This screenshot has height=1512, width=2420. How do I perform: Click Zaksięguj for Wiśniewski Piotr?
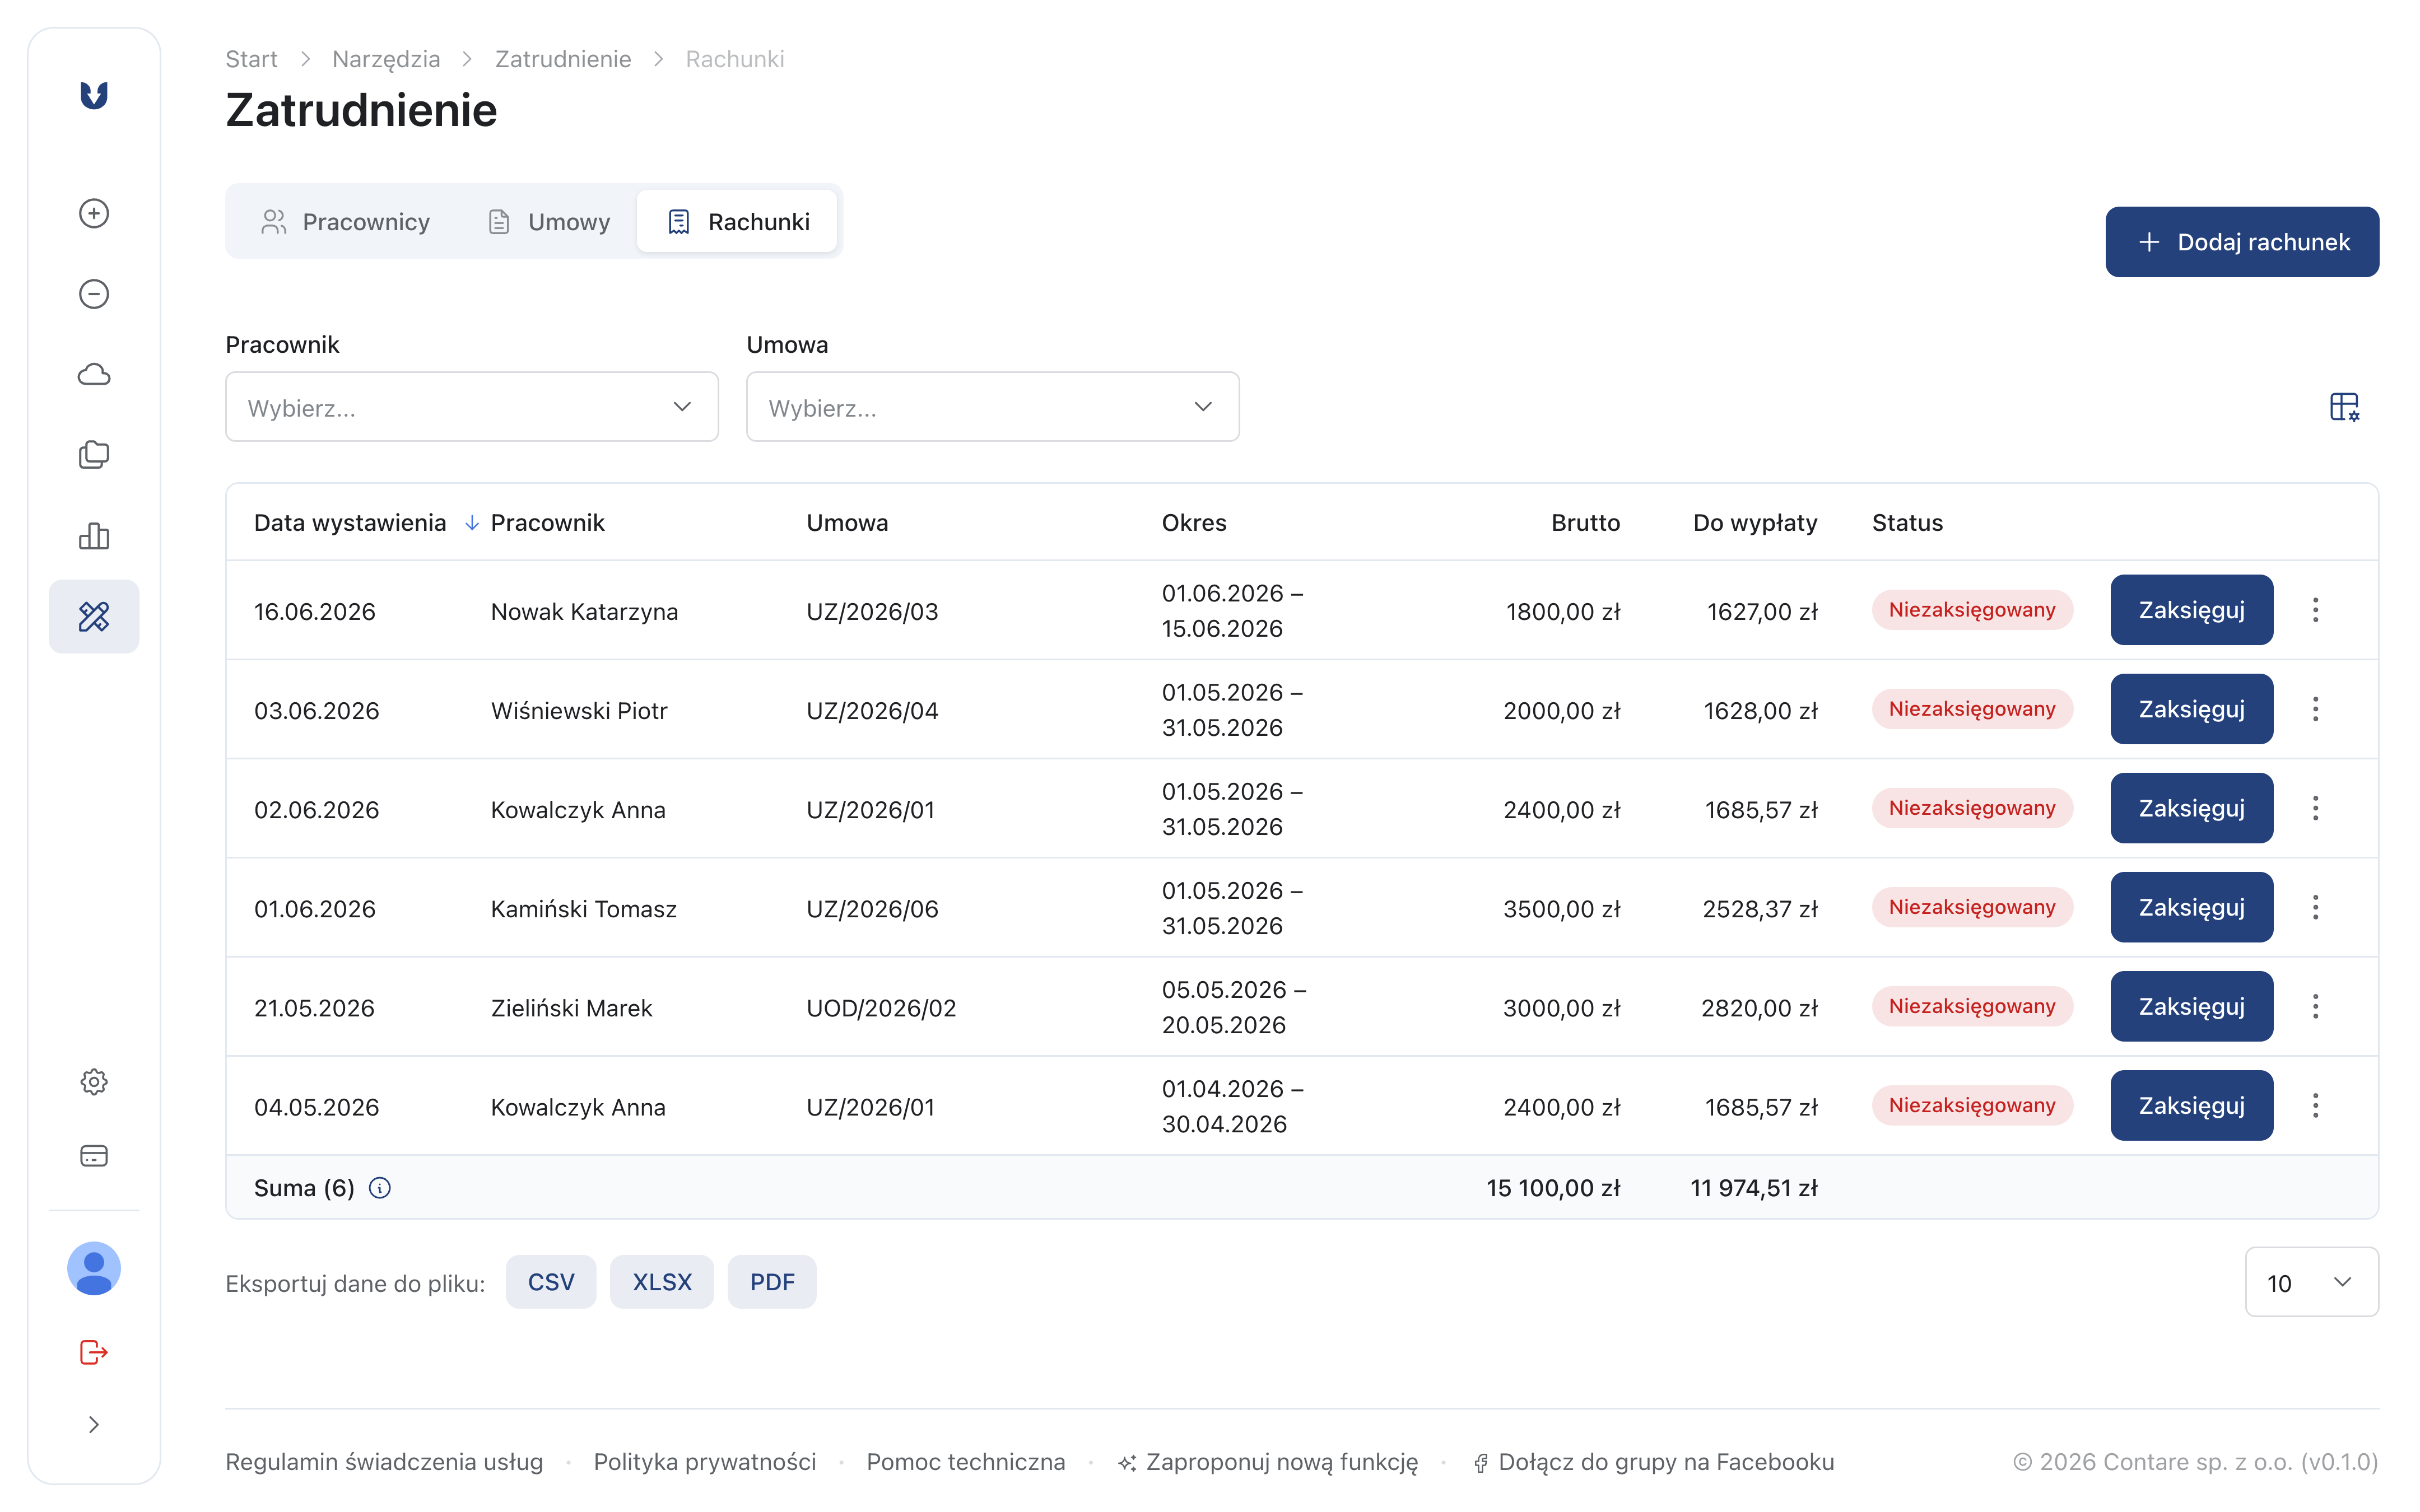[2191, 709]
